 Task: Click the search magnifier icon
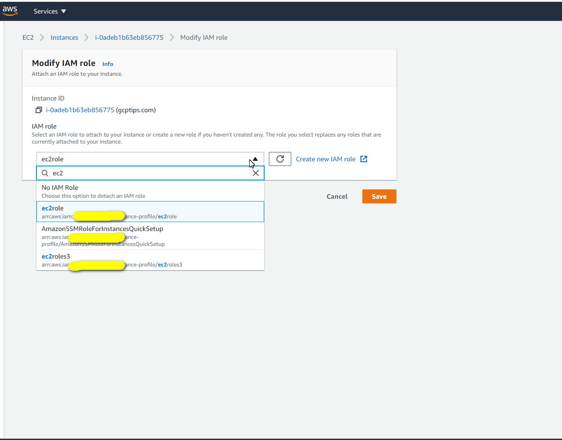point(45,173)
